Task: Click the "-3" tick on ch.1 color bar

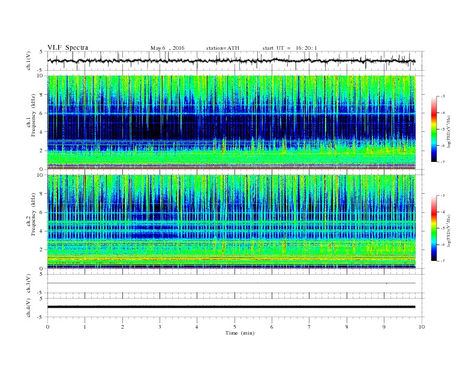Action: [443, 97]
